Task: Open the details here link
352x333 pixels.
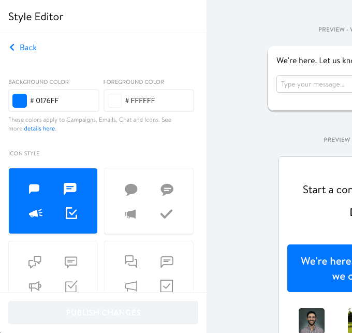Action: [x=39, y=128]
